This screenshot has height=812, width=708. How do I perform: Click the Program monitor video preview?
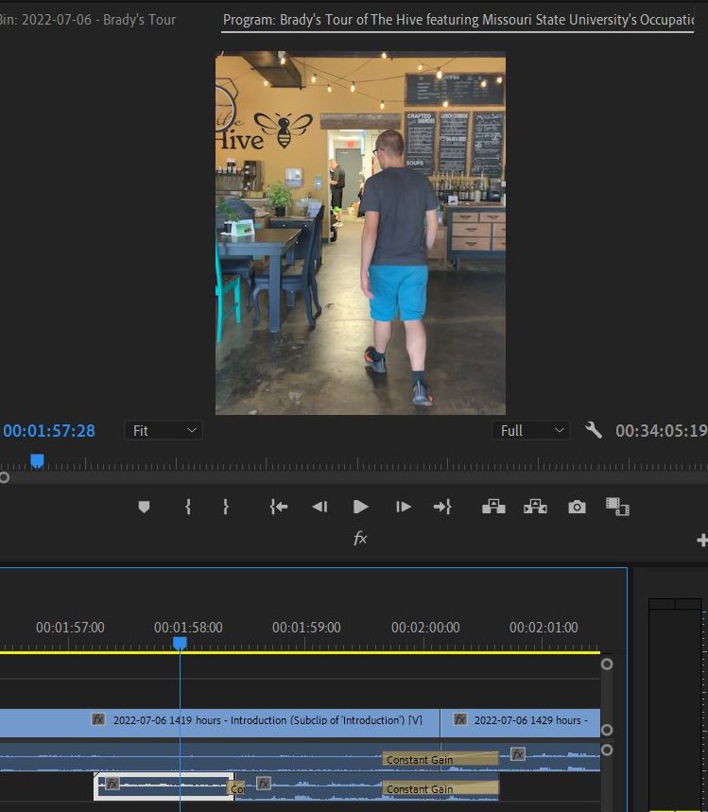pyautogui.click(x=360, y=233)
